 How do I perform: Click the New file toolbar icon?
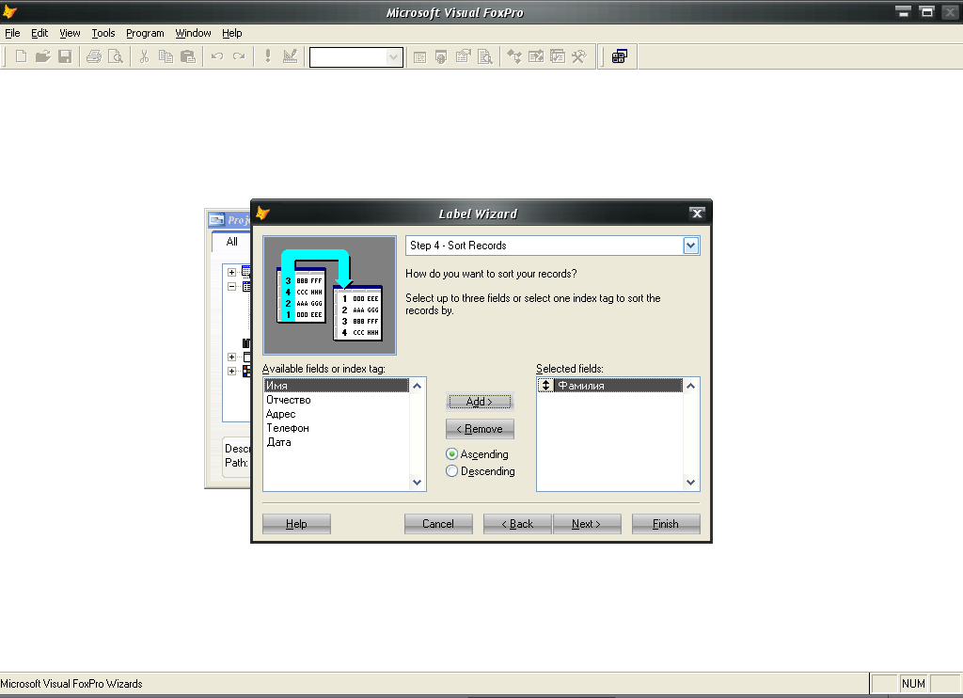point(21,57)
